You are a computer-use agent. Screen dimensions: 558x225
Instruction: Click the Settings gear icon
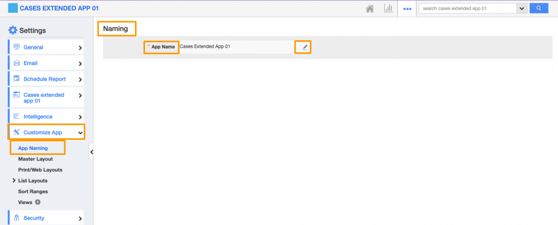(13, 30)
